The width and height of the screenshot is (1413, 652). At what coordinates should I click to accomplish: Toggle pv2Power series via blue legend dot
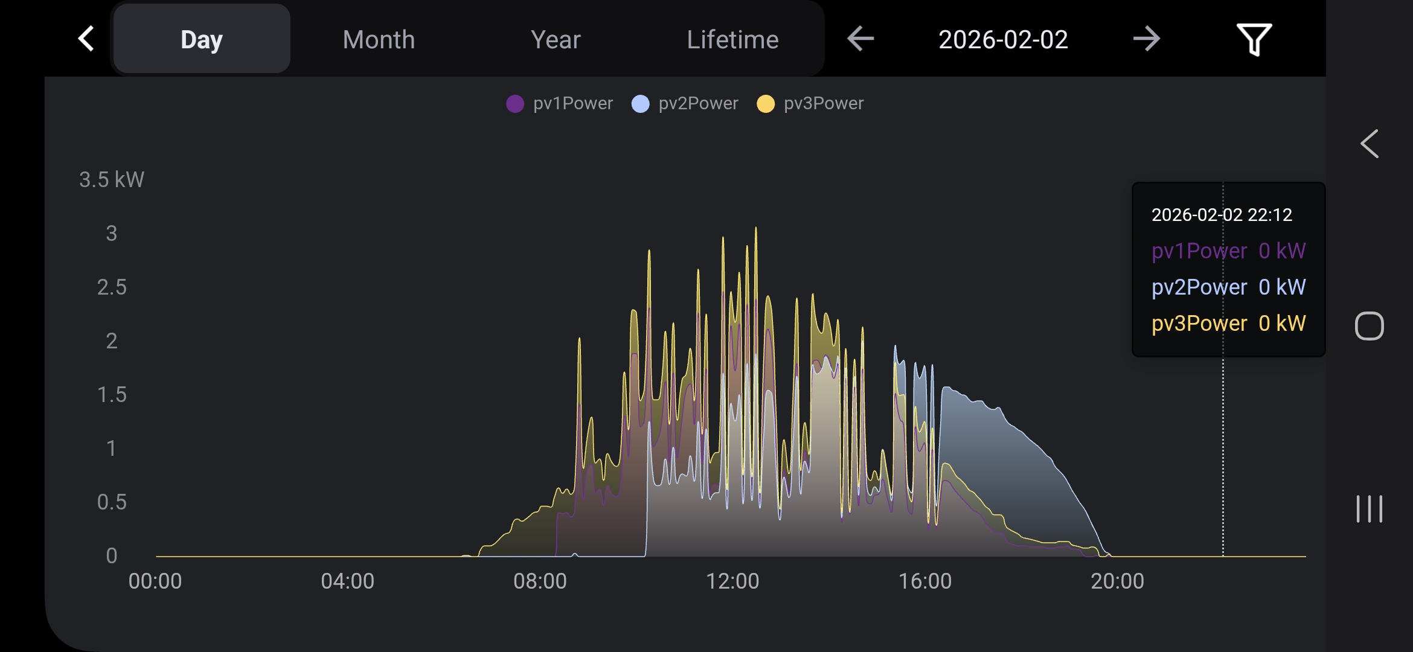coord(640,104)
